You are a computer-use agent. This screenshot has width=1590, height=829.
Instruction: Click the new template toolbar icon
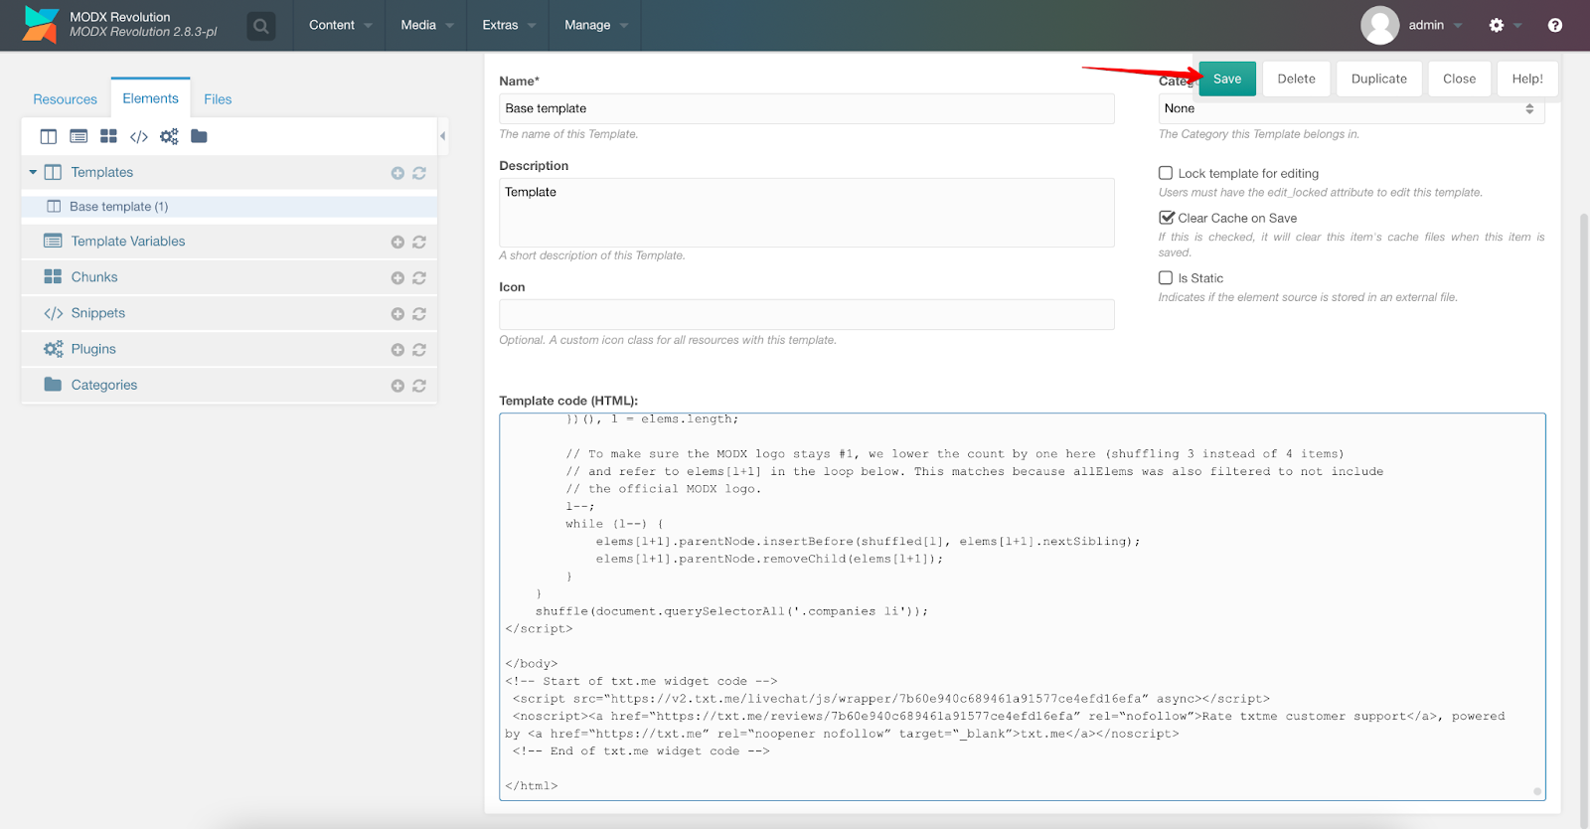coord(49,136)
